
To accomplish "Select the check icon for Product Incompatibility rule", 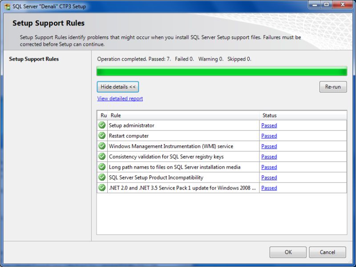I will [x=102, y=177].
